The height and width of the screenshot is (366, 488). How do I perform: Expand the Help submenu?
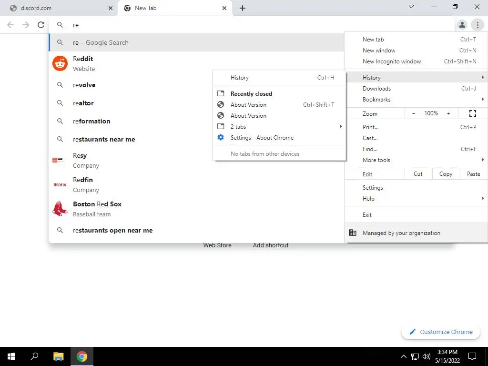coord(416,199)
